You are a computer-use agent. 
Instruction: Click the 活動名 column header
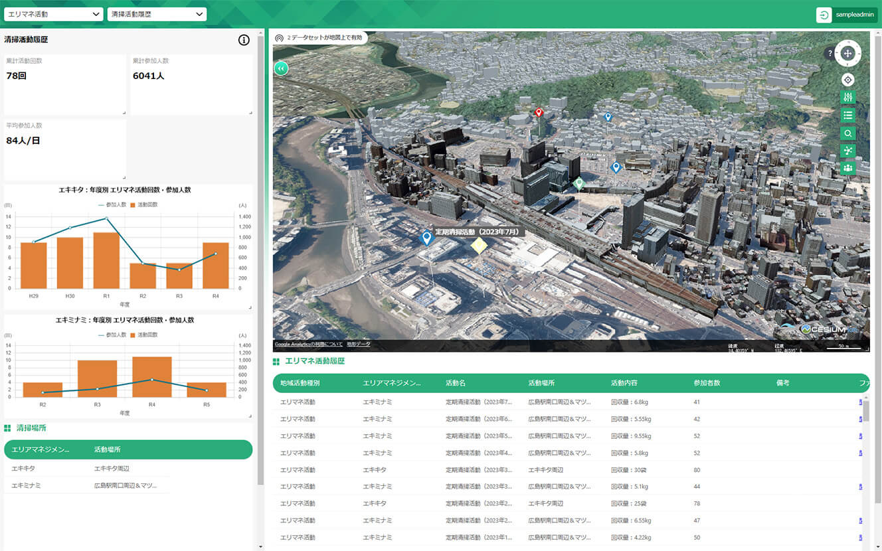456,383
